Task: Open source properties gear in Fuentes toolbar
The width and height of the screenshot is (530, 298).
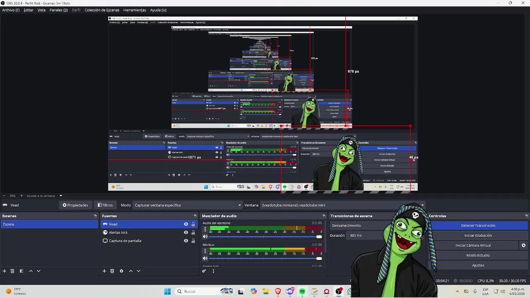Action: (121, 271)
